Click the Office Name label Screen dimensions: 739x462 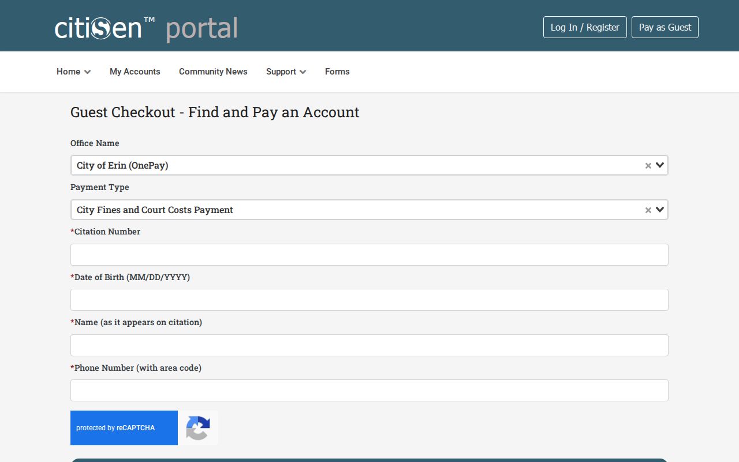pos(95,143)
